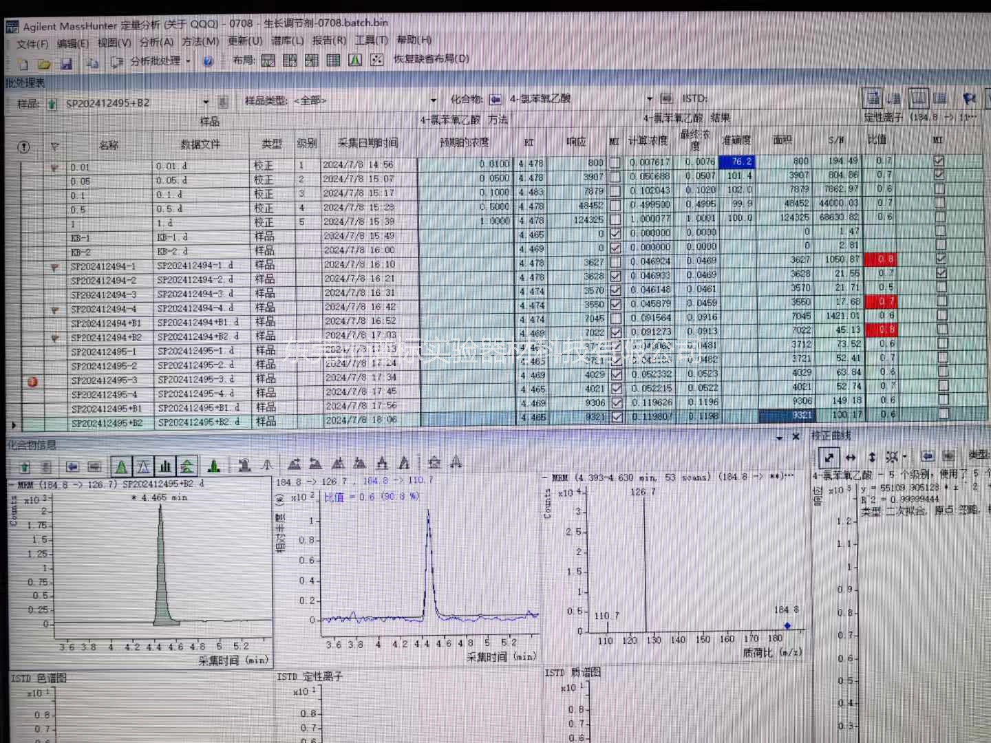Open the 报告(R) menu
This screenshot has width=991, height=743.
click(x=329, y=41)
